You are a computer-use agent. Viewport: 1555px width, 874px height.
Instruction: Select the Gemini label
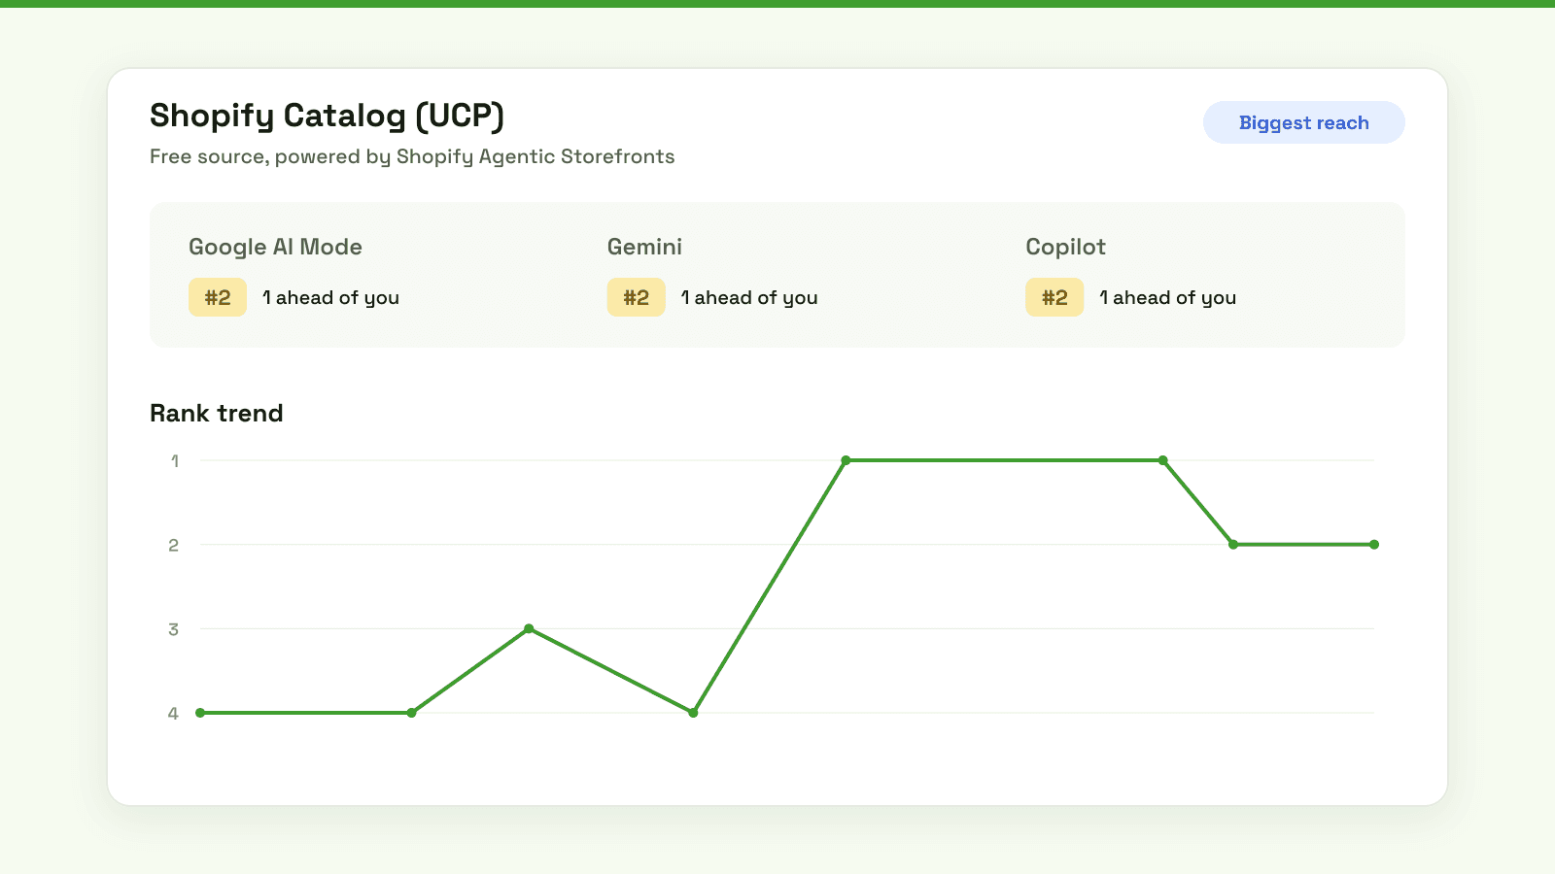644,247
